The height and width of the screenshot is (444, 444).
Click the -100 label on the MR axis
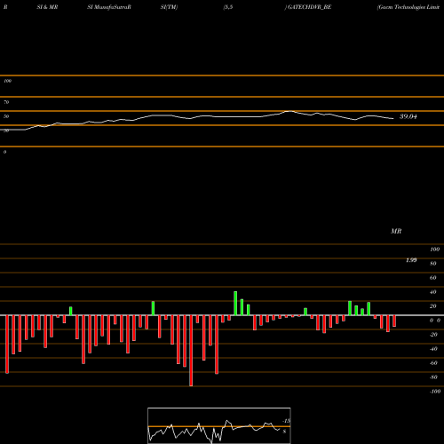435,392
